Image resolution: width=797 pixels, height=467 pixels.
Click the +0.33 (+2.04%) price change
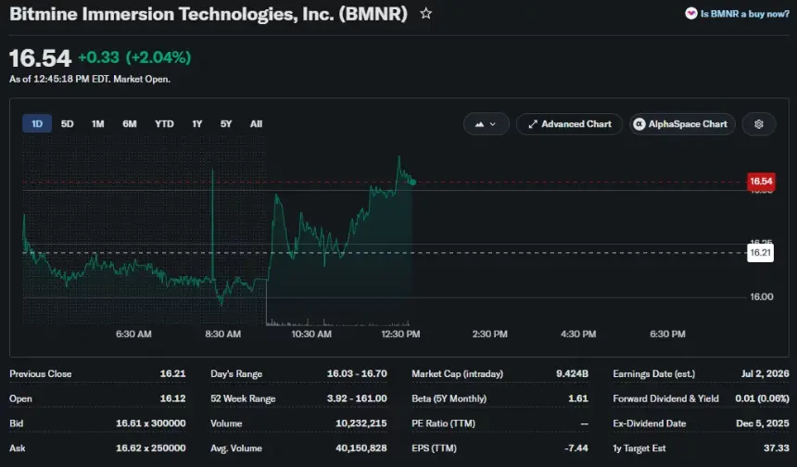(134, 57)
